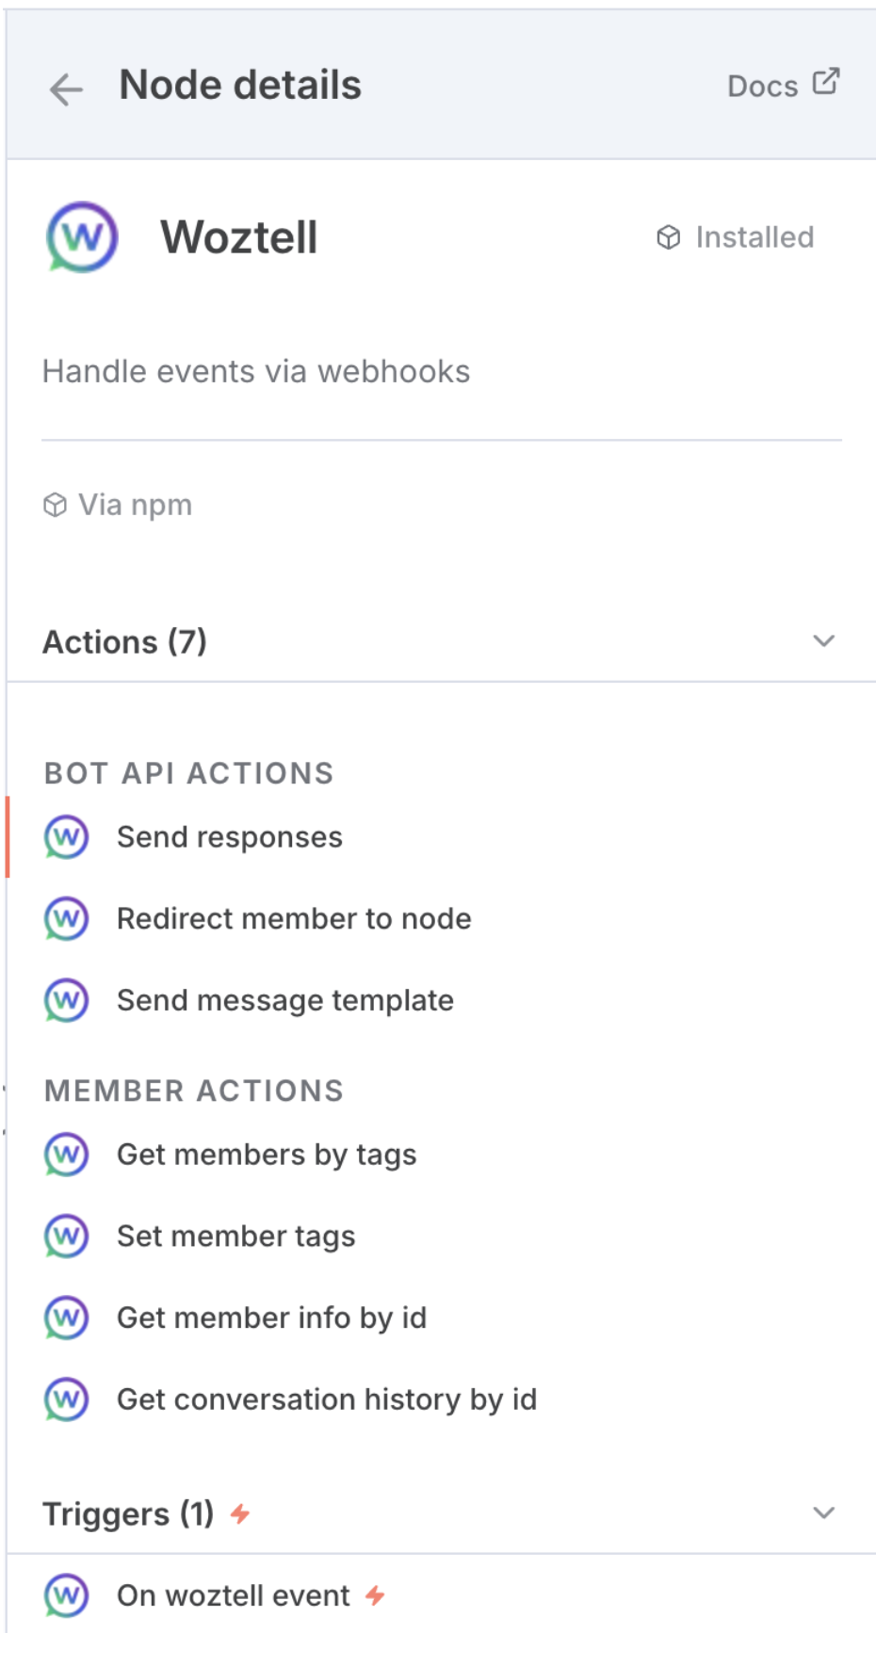Click the icon beside Send responses
This screenshot has height=1665, width=876.
point(66,837)
